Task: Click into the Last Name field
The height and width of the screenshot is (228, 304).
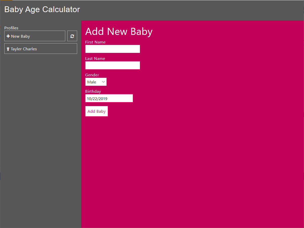Action: [113, 65]
